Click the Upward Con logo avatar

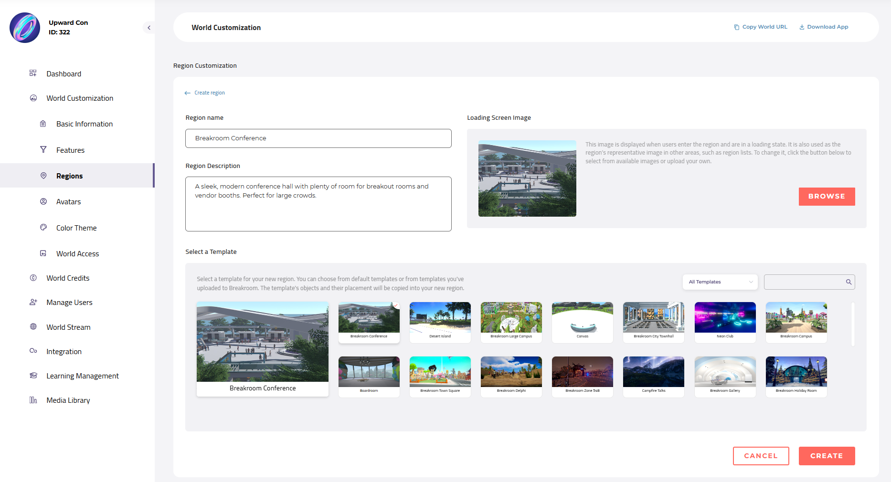(25, 28)
